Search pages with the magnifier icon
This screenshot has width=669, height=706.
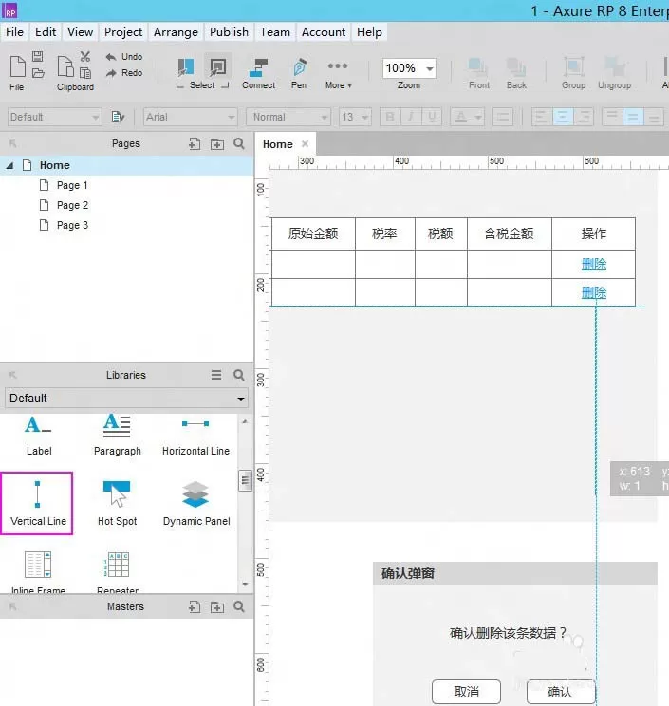click(239, 143)
